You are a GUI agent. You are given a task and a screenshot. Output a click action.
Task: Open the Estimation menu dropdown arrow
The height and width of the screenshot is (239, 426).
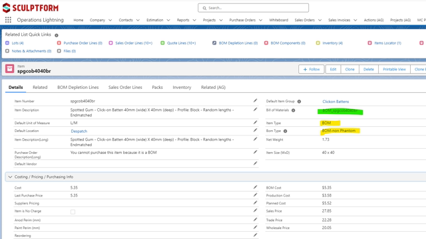click(x=168, y=20)
